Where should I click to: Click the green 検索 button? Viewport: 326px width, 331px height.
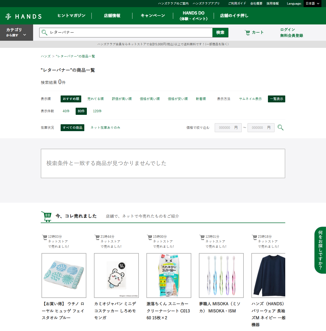click(220, 33)
